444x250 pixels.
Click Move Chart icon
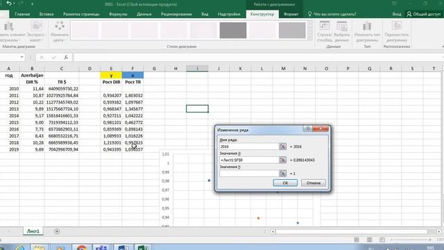tap(396, 26)
